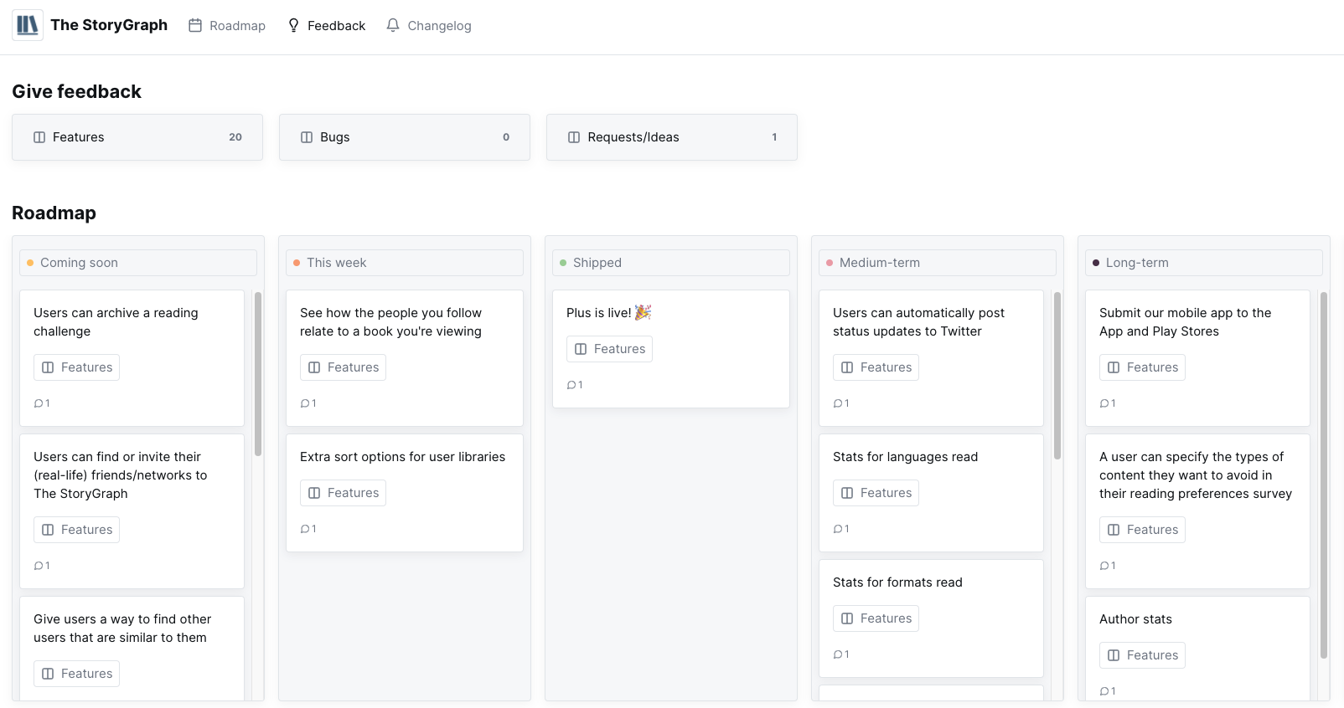
Task: Click Features tag on 'Stats for languages read'
Action: click(876, 493)
